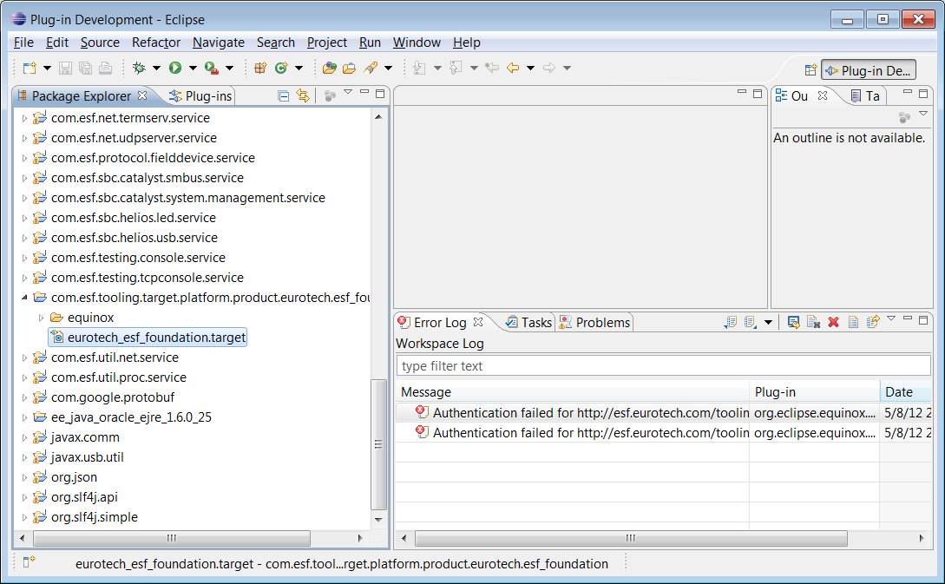Select the javax.comm project
The width and height of the screenshot is (945, 584).
coord(85,437)
